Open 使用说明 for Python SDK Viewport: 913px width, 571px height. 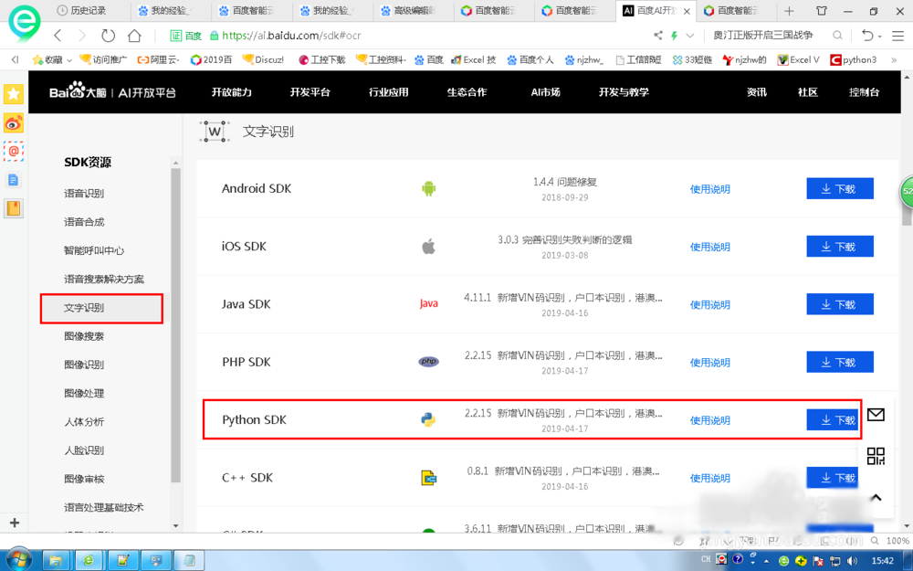tap(709, 420)
